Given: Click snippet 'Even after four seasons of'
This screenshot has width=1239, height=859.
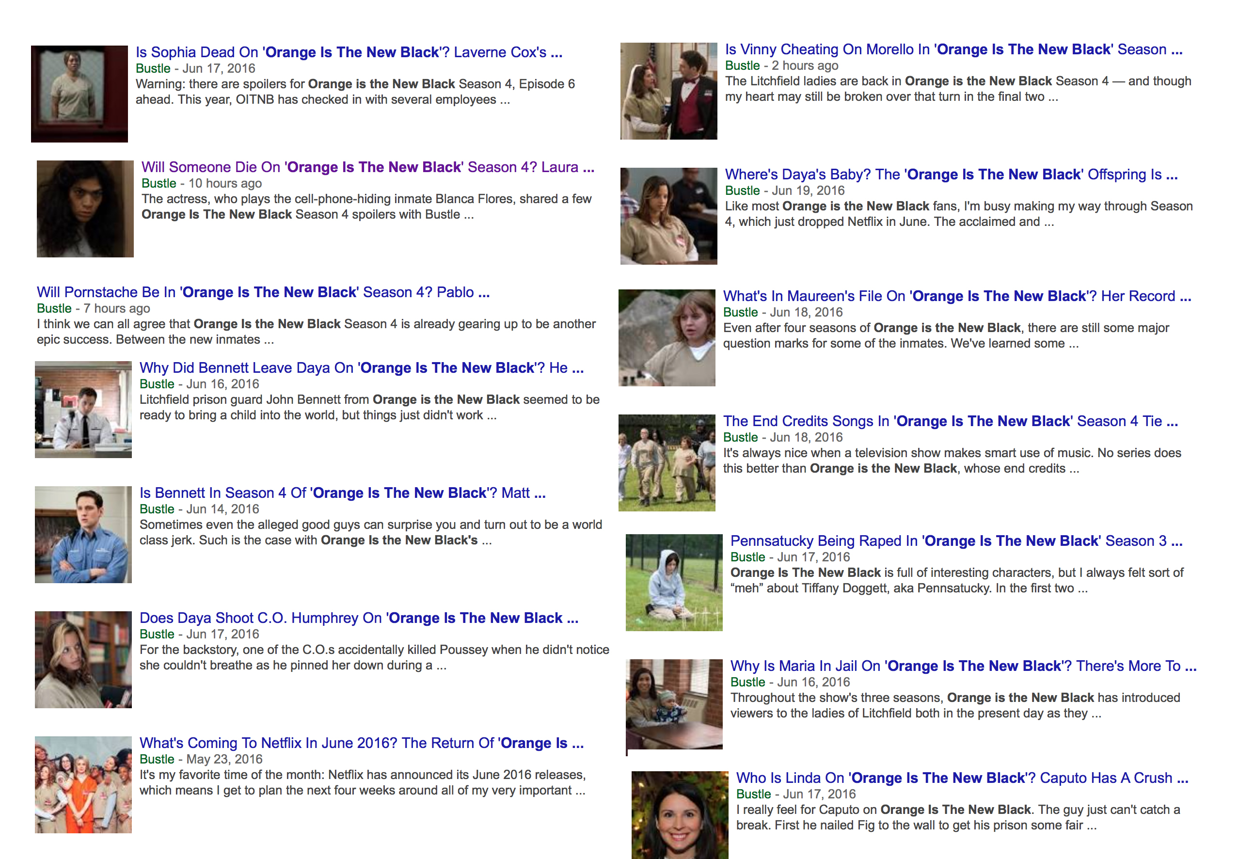Looking at the screenshot, I should click(x=946, y=336).
